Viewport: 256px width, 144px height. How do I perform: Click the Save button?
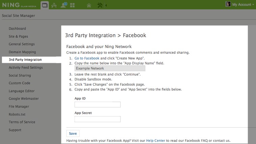73,134
